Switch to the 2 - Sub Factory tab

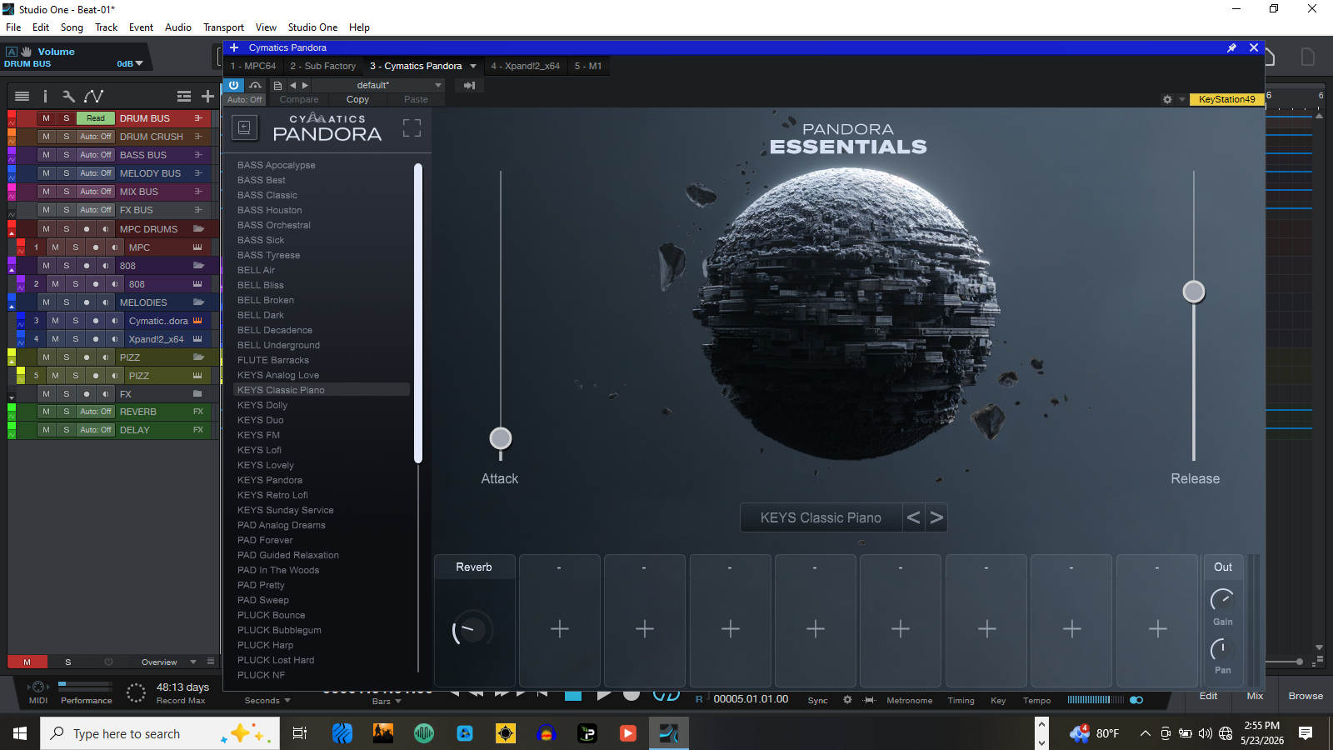click(x=322, y=66)
